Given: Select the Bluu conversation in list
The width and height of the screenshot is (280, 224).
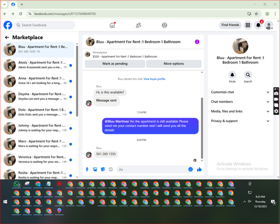Looking at the screenshot, I should coord(38,50).
